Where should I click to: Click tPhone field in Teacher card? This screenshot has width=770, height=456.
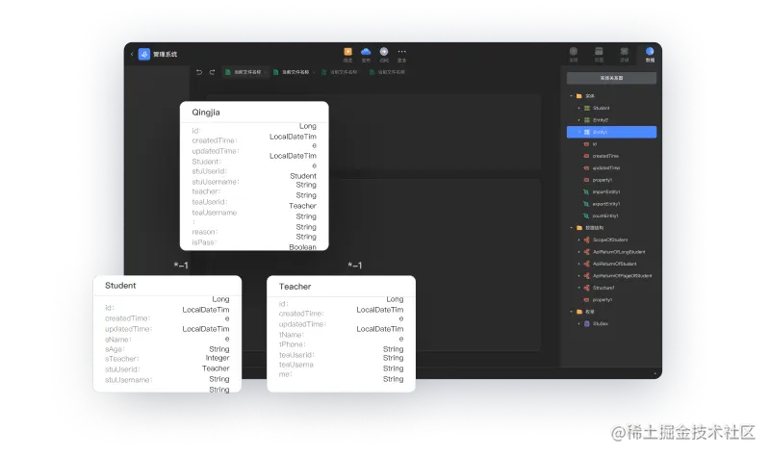293,344
